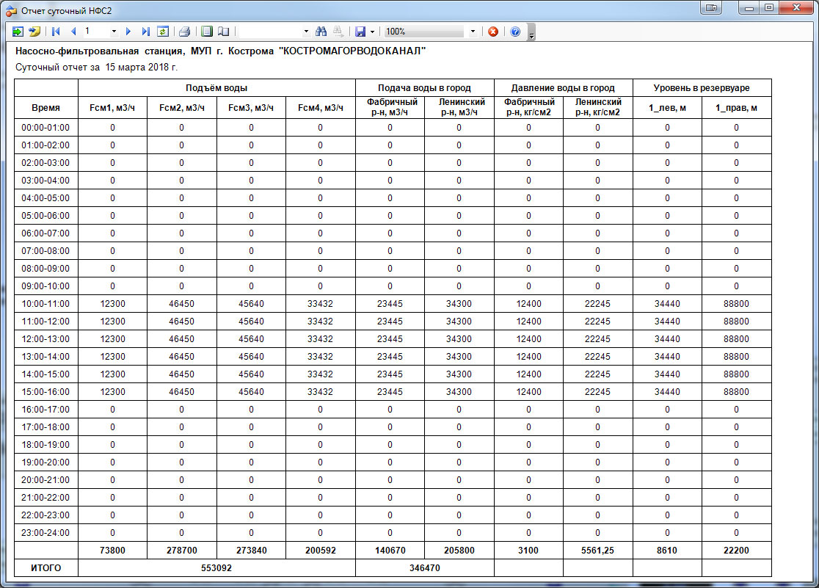Select the "Уровень в резервуаре" header
Screen dimensions: 819x588
point(702,88)
